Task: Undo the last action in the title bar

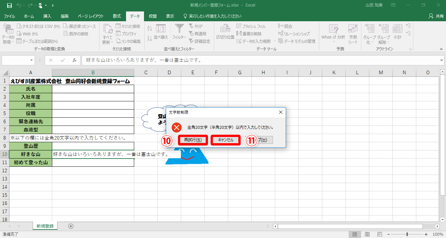Action: 19,5
